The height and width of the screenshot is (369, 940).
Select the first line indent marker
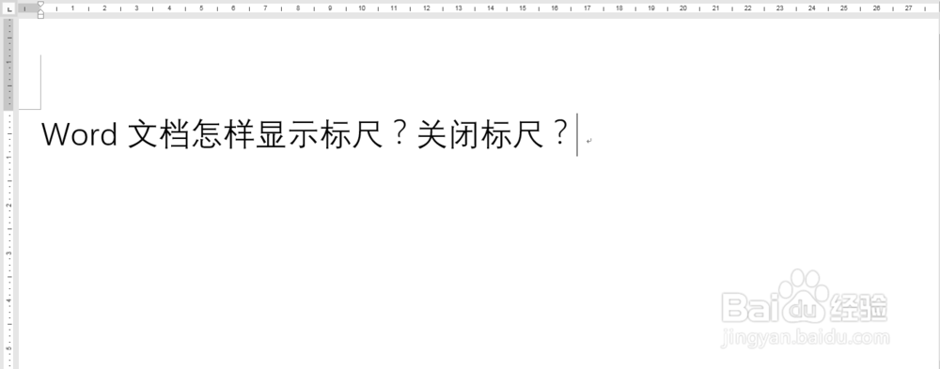pyautogui.click(x=40, y=4)
